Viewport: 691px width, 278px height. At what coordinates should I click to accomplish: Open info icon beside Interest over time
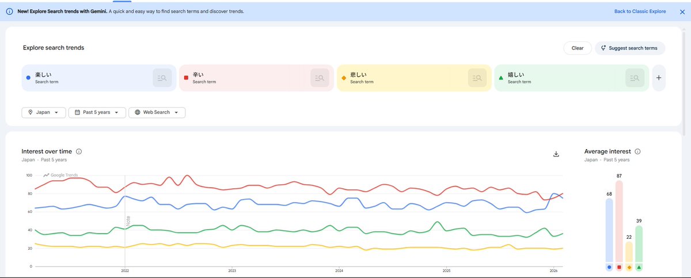(79, 151)
